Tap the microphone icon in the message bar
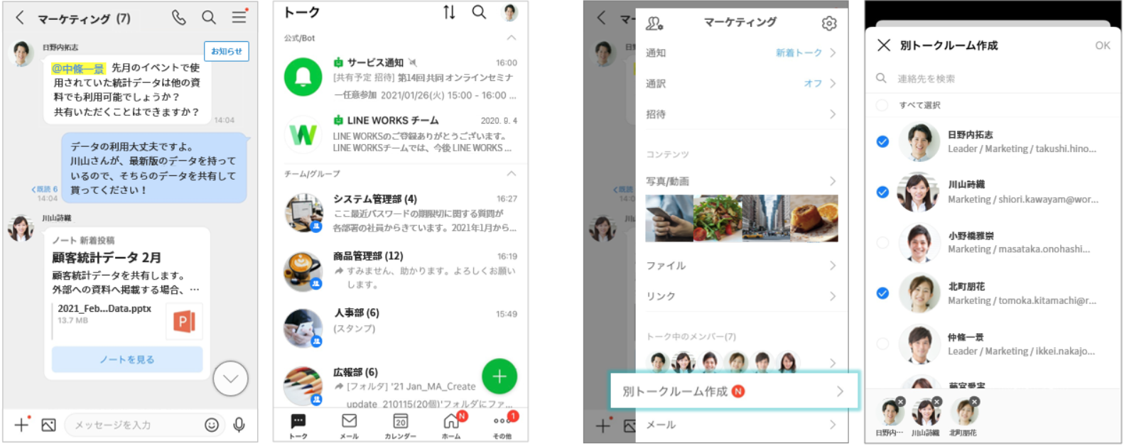 pos(239,425)
